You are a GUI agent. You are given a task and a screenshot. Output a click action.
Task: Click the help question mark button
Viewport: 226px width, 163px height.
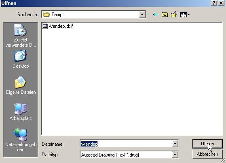(x=214, y=3)
